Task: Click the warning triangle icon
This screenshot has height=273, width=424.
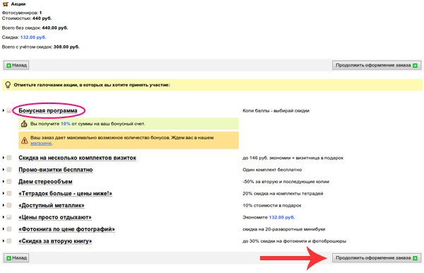Action: [24, 140]
